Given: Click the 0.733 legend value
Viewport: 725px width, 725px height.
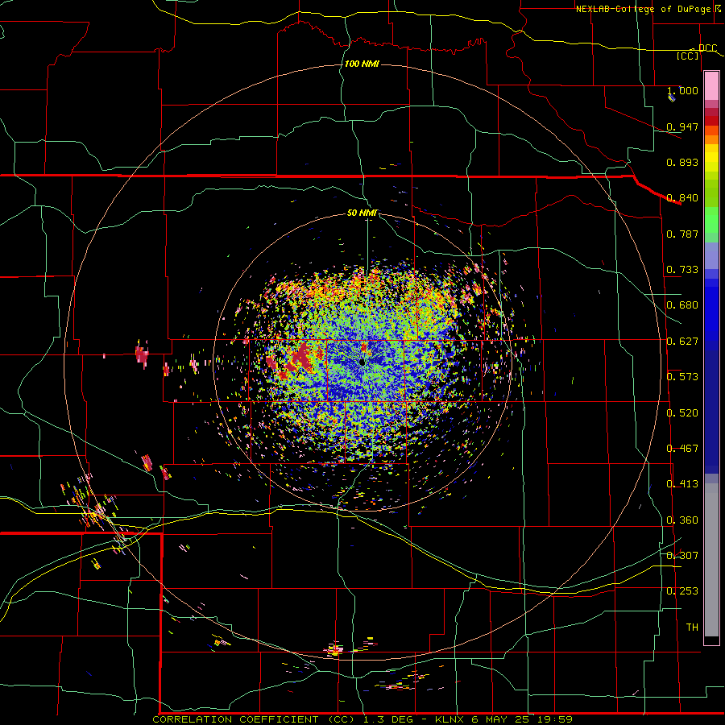Looking at the screenshot, I should pyautogui.click(x=682, y=270).
